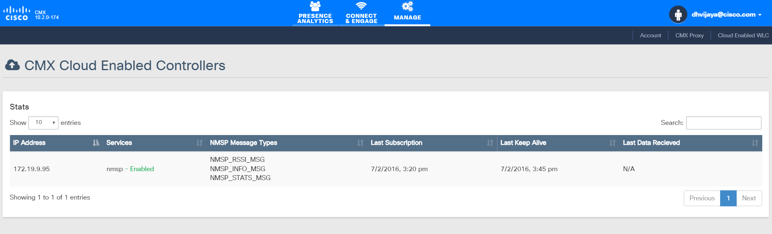The image size is (772, 234).
Task: Open the Show entries dropdown
Action: (x=43, y=122)
